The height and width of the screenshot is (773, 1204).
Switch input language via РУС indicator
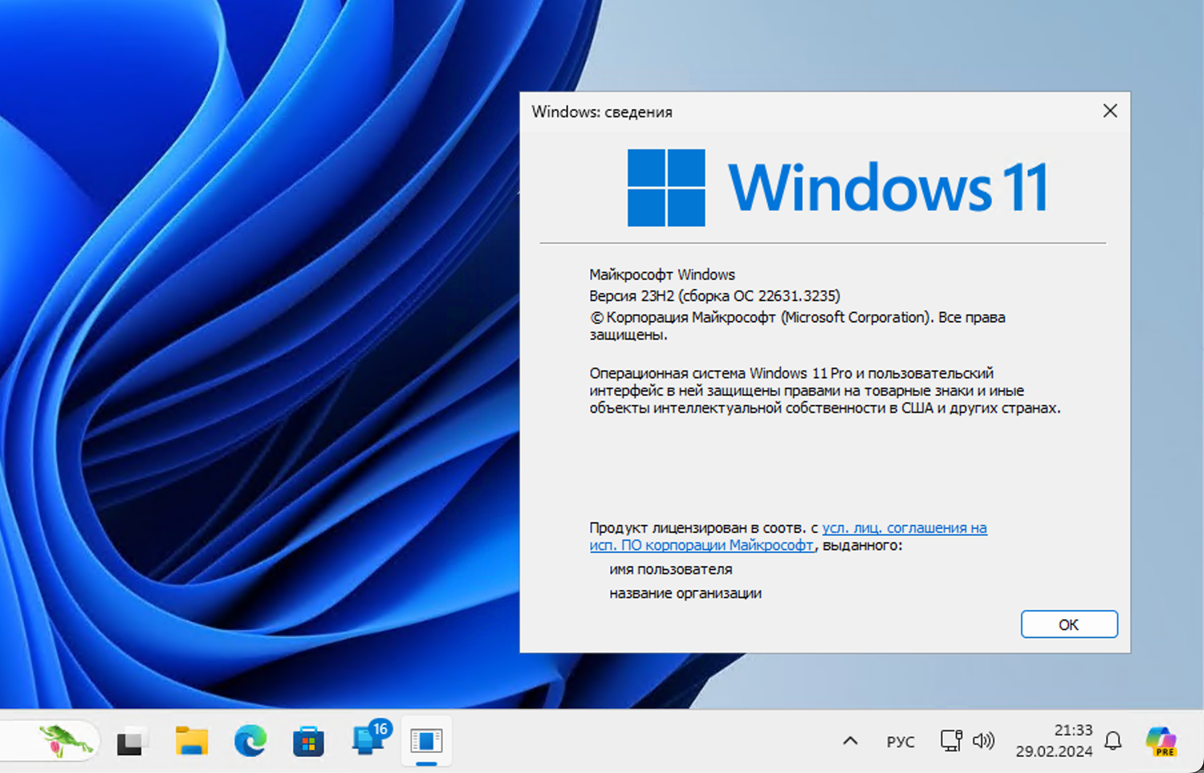(901, 742)
